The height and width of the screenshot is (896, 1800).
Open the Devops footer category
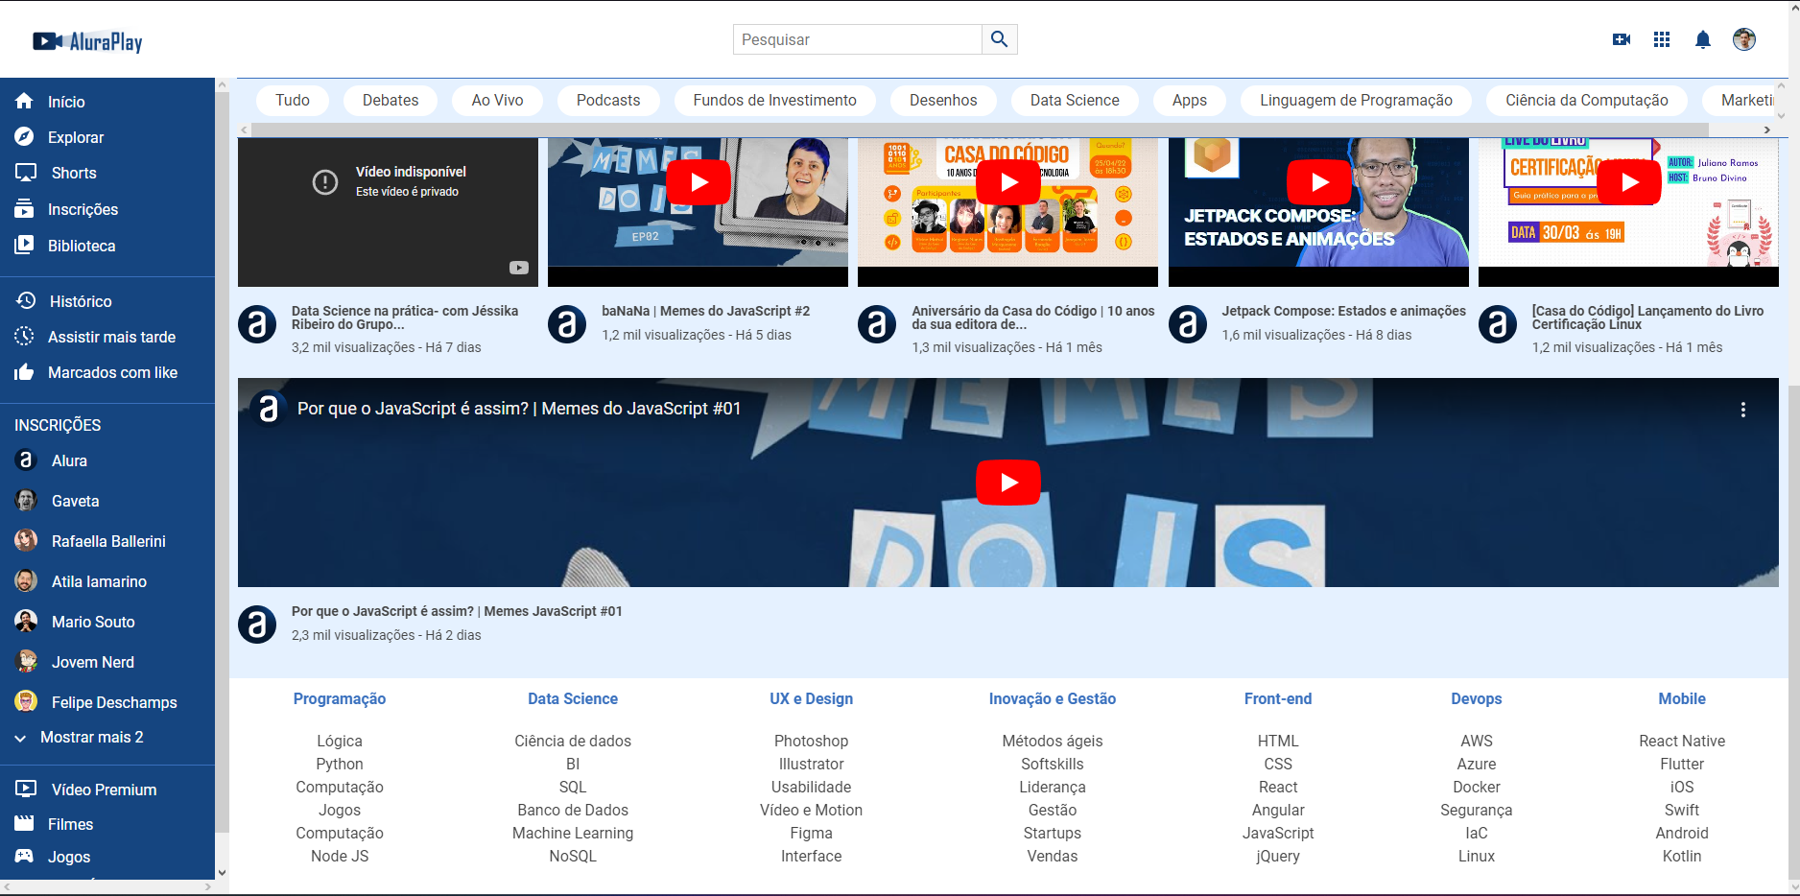[1477, 698]
